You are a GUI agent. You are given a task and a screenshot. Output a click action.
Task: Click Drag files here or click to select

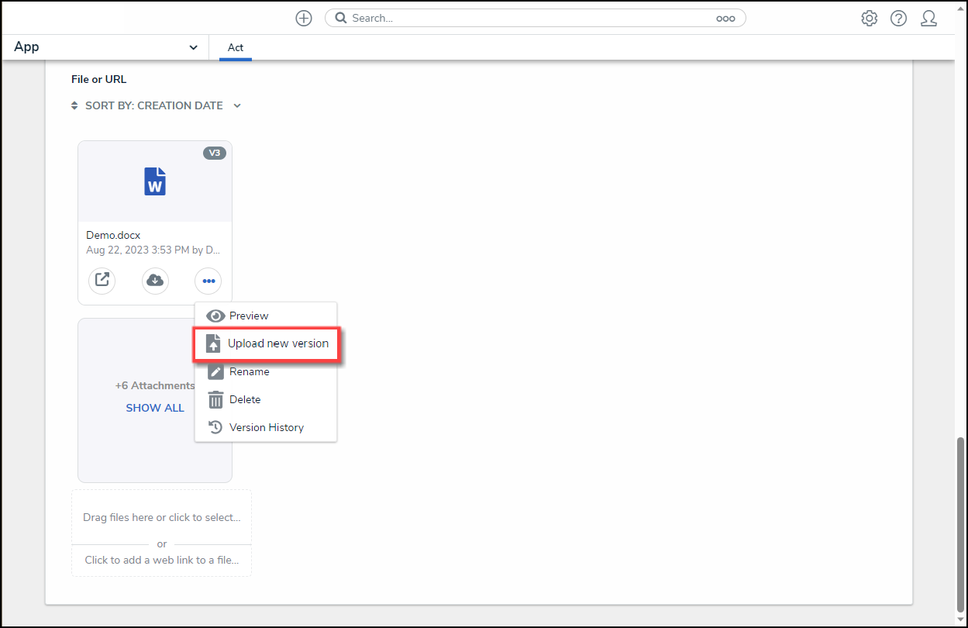point(161,517)
